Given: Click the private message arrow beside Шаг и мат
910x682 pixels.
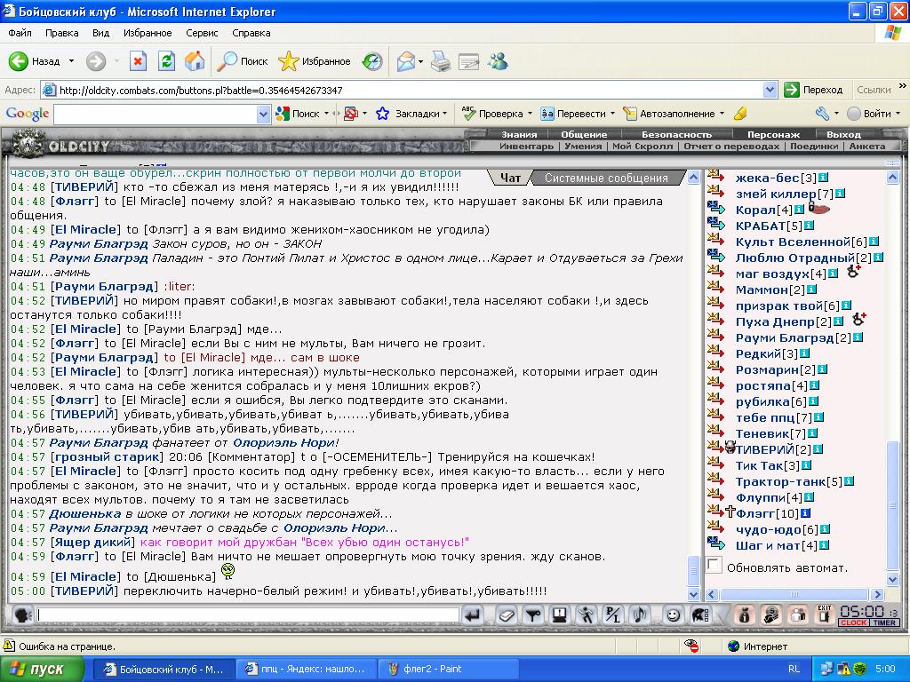Looking at the screenshot, I should click(x=716, y=544).
